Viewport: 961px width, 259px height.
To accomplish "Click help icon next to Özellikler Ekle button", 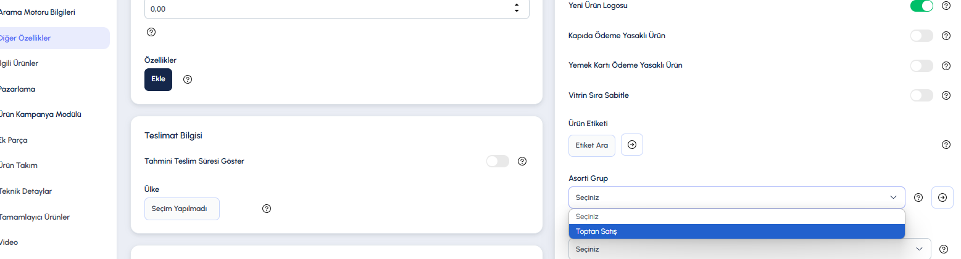I will point(188,79).
